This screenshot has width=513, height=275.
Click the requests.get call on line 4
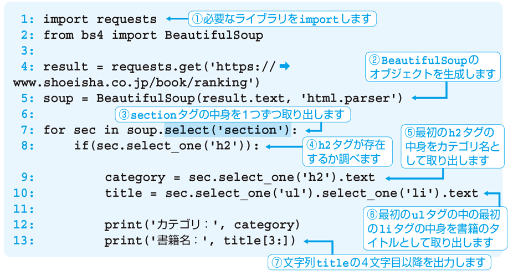pos(157,67)
